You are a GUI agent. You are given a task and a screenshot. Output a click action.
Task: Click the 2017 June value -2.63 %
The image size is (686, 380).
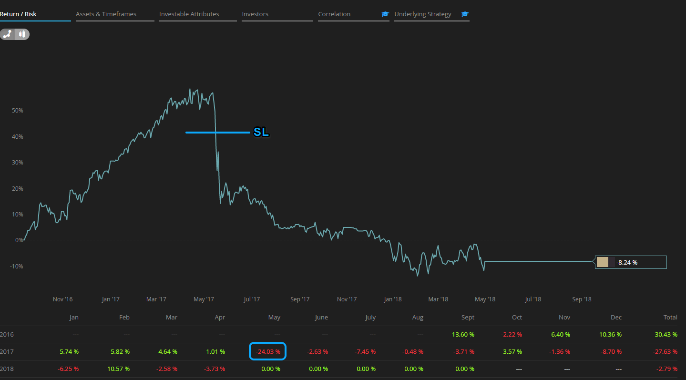point(317,352)
